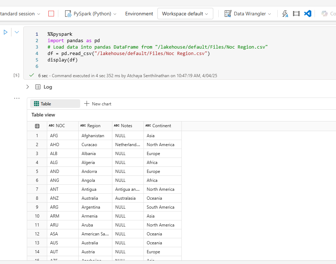336x264 pixels.
Task: Click the lightning variables icon in toolbar
Action: tap(285, 14)
